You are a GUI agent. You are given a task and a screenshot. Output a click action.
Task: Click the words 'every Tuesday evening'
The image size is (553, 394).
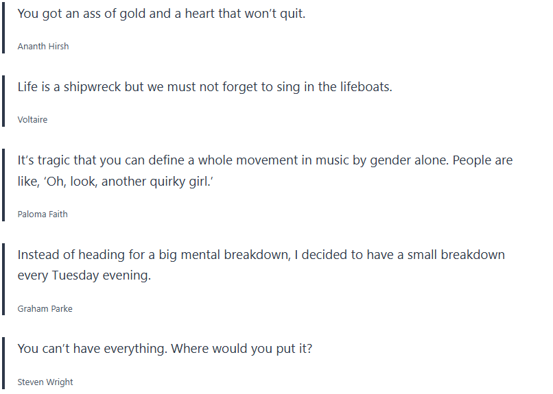pos(84,276)
